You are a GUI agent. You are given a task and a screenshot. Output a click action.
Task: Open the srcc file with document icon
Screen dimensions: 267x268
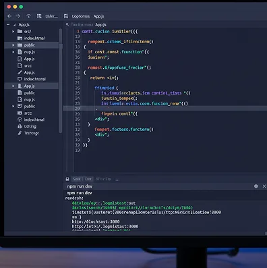(28, 65)
